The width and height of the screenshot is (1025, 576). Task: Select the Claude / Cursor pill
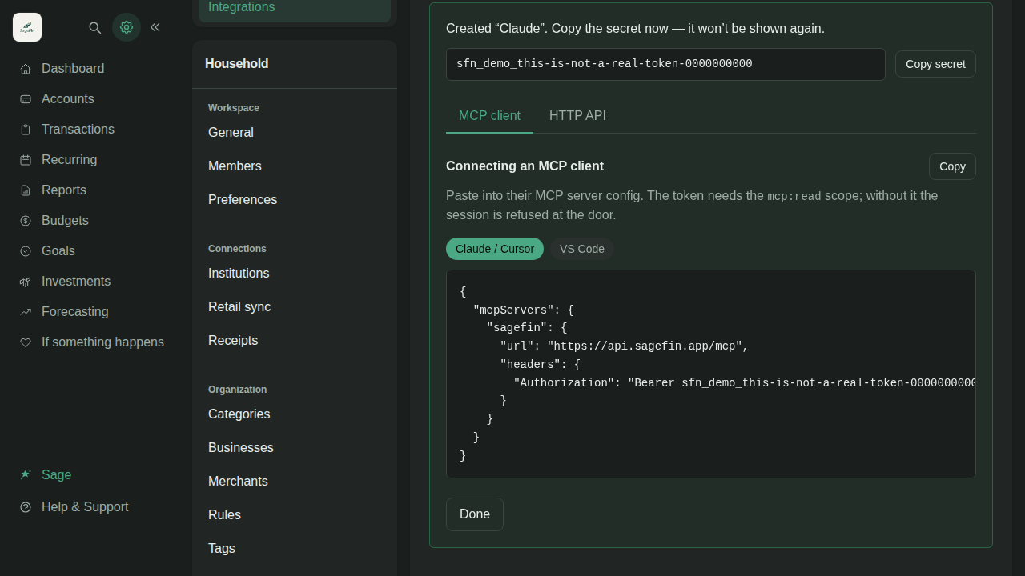495,249
